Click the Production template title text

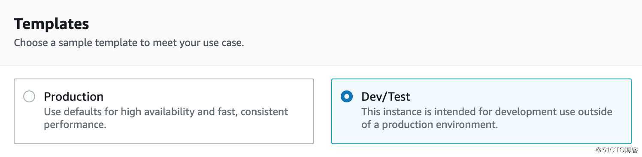(73, 97)
